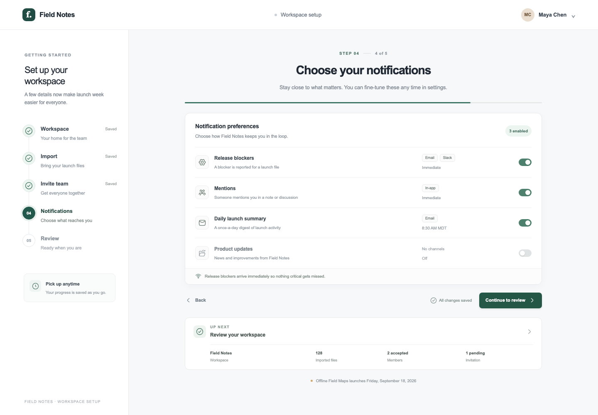Click the Email tag on Daily launch summary

point(430,218)
